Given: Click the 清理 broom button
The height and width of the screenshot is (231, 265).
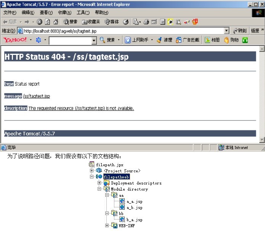Looking at the screenshot, I should [x=164, y=40].
